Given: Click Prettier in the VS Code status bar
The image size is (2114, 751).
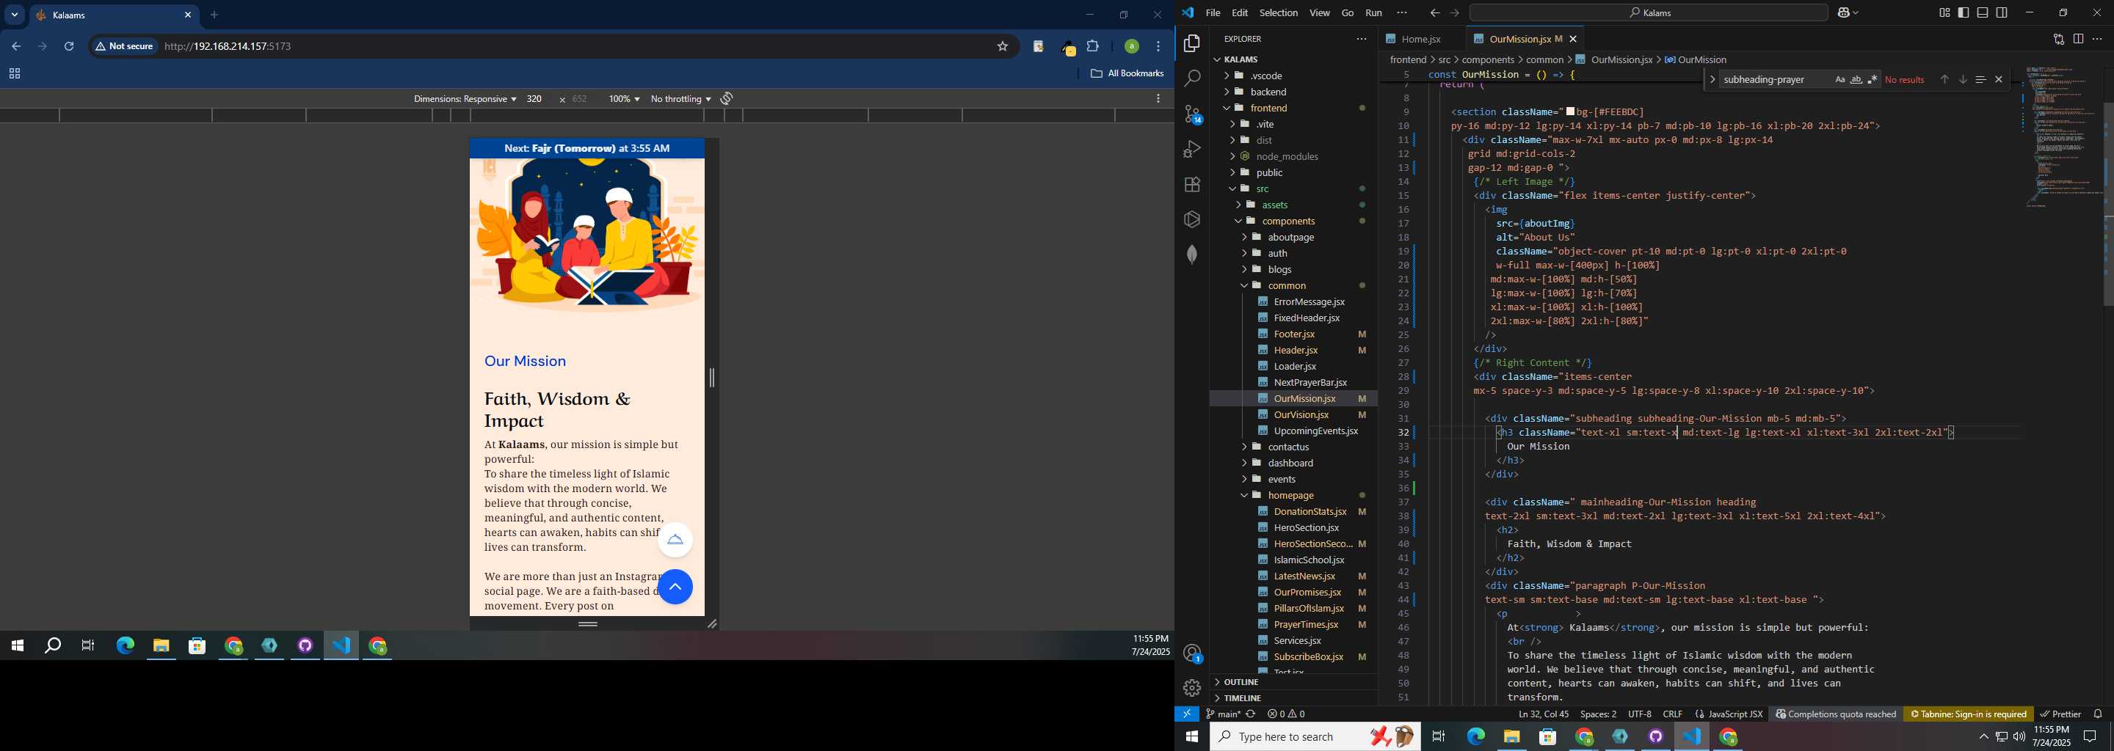Looking at the screenshot, I should (2060, 714).
